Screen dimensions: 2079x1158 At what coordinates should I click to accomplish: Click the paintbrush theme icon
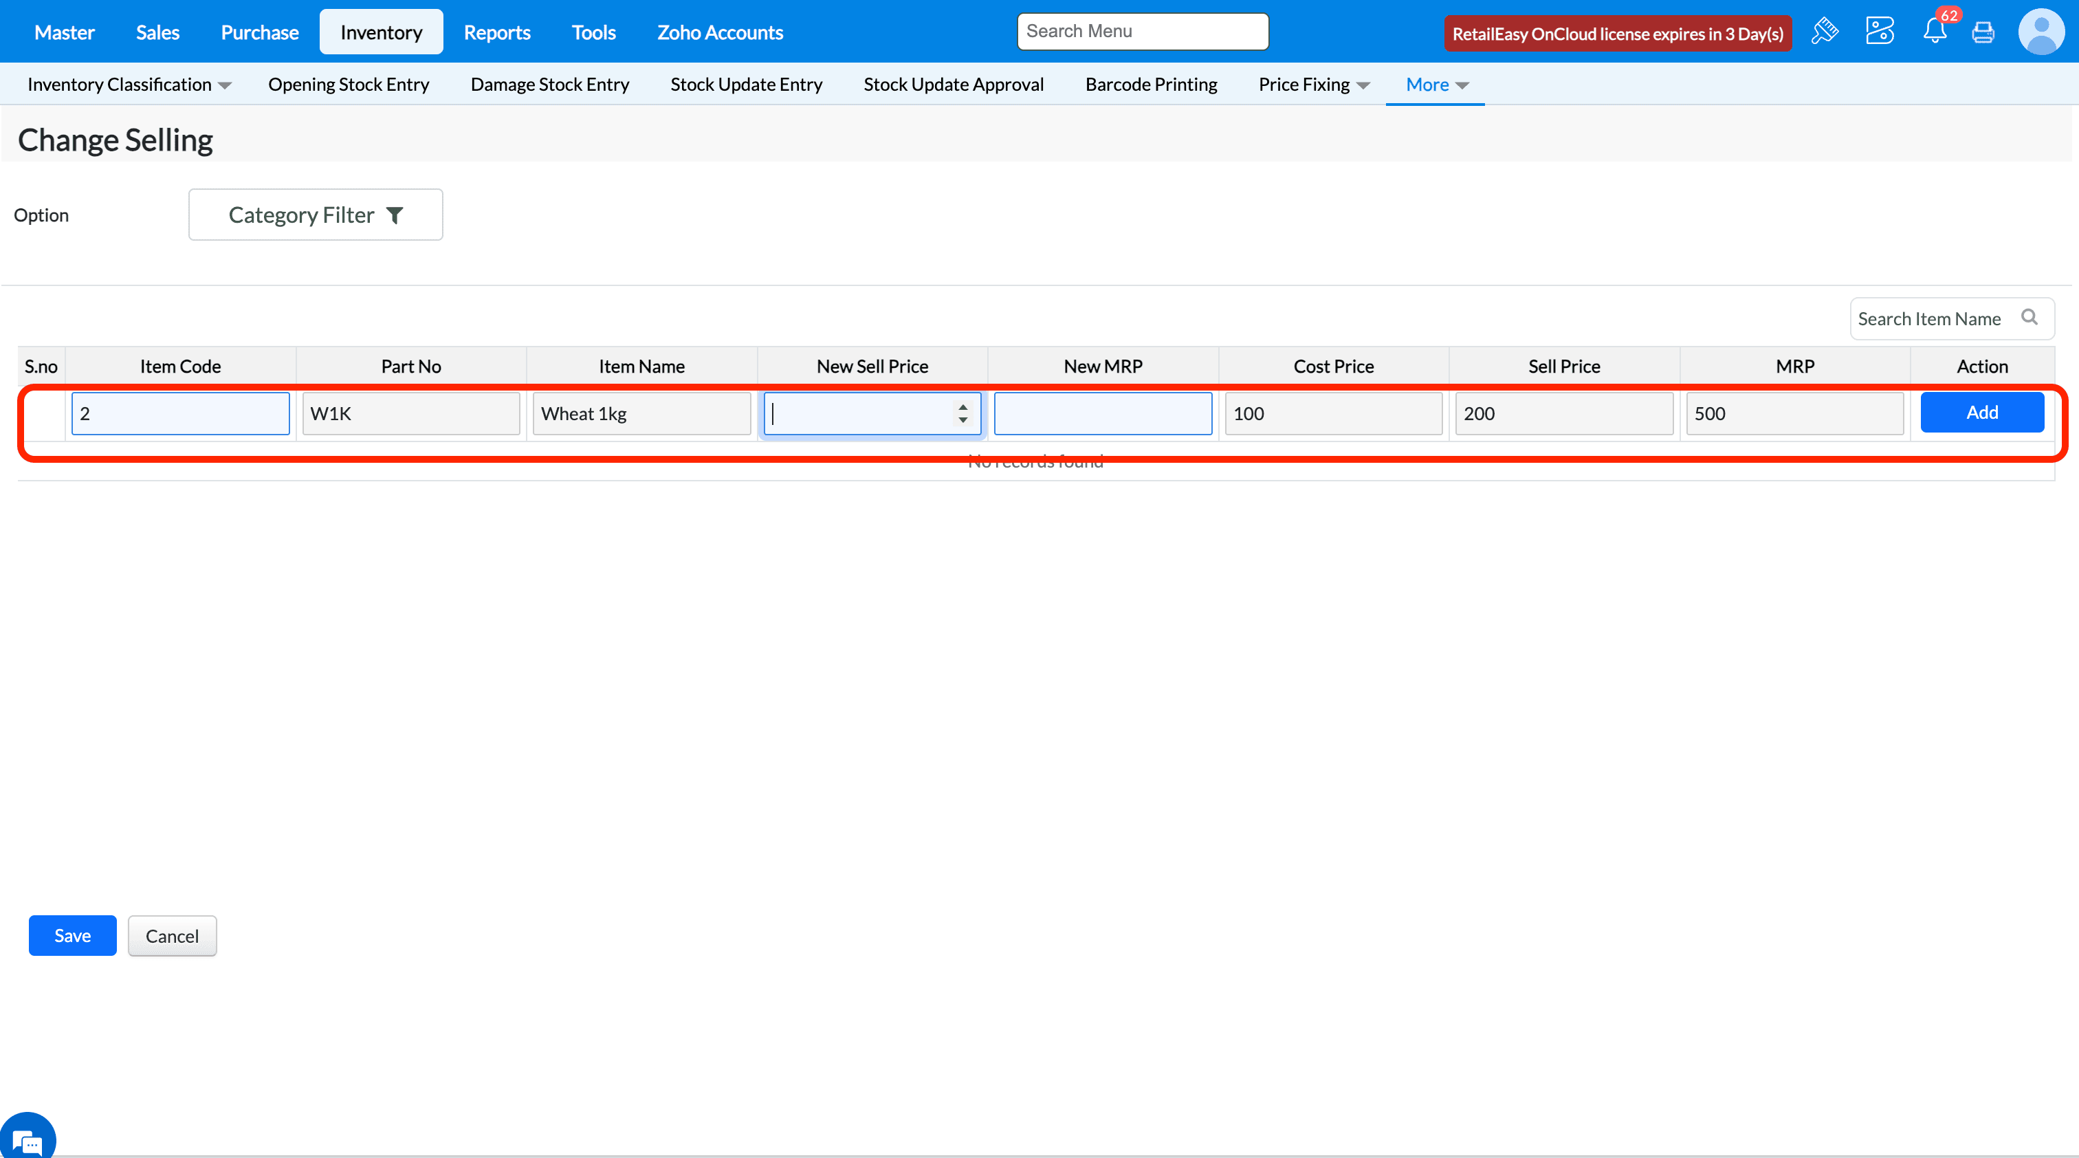pyautogui.click(x=1824, y=32)
